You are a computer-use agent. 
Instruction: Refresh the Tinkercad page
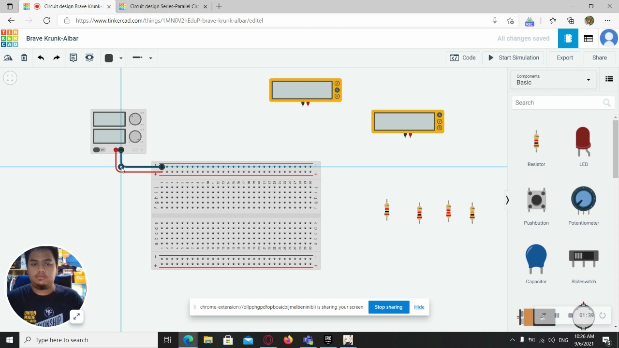46,20
